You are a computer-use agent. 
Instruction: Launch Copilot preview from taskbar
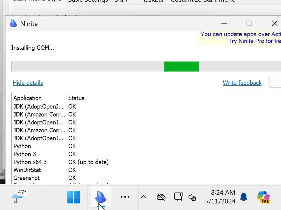pyautogui.click(x=263, y=197)
